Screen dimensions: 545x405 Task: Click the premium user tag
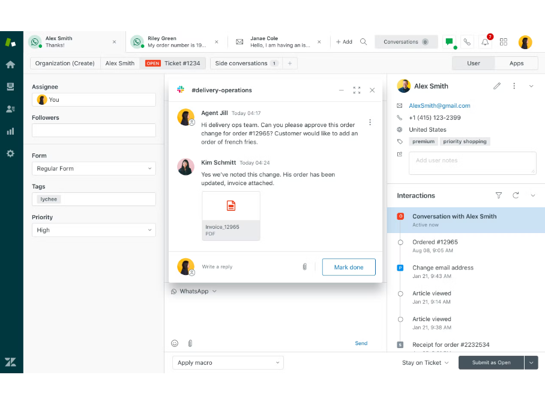click(x=423, y=141)
